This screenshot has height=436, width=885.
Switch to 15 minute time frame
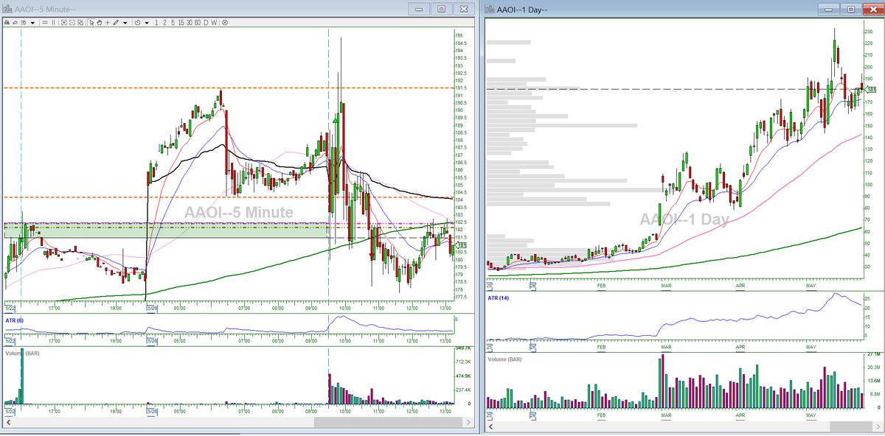[x=181, y=23]
